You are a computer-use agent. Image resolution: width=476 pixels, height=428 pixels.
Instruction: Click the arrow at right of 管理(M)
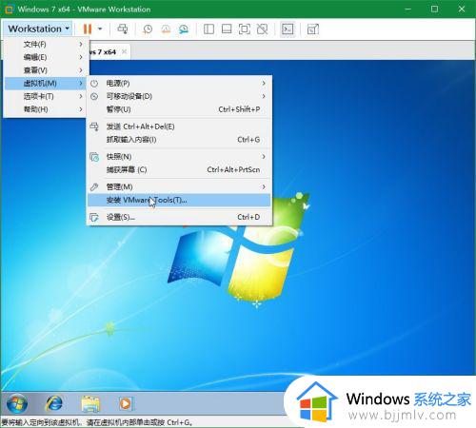coord(264,186)
